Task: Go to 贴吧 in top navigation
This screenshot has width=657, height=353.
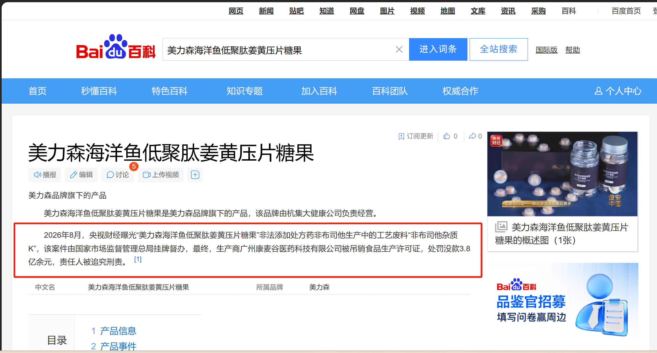Action: tap(297, 11)
